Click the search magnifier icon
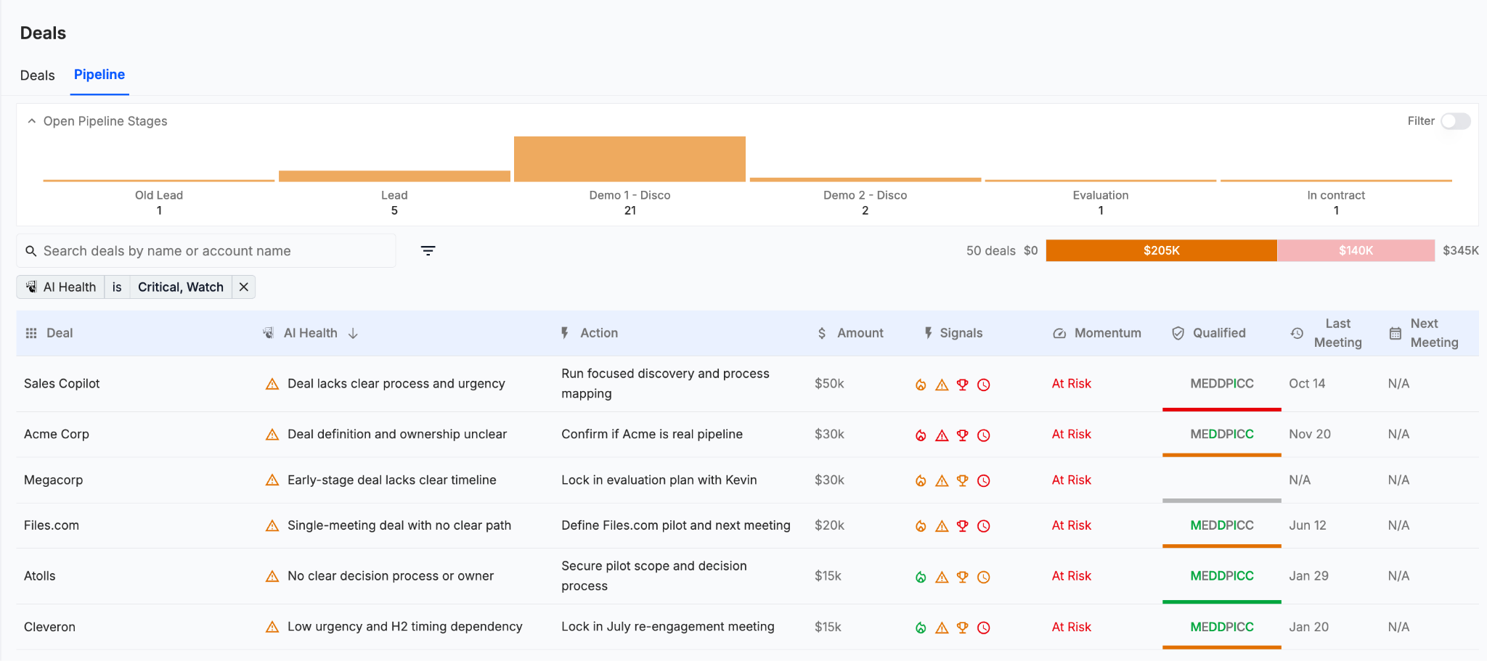The height and width of the screenshot is (661, 1487). pyautogui.click(x=30, y=251)
